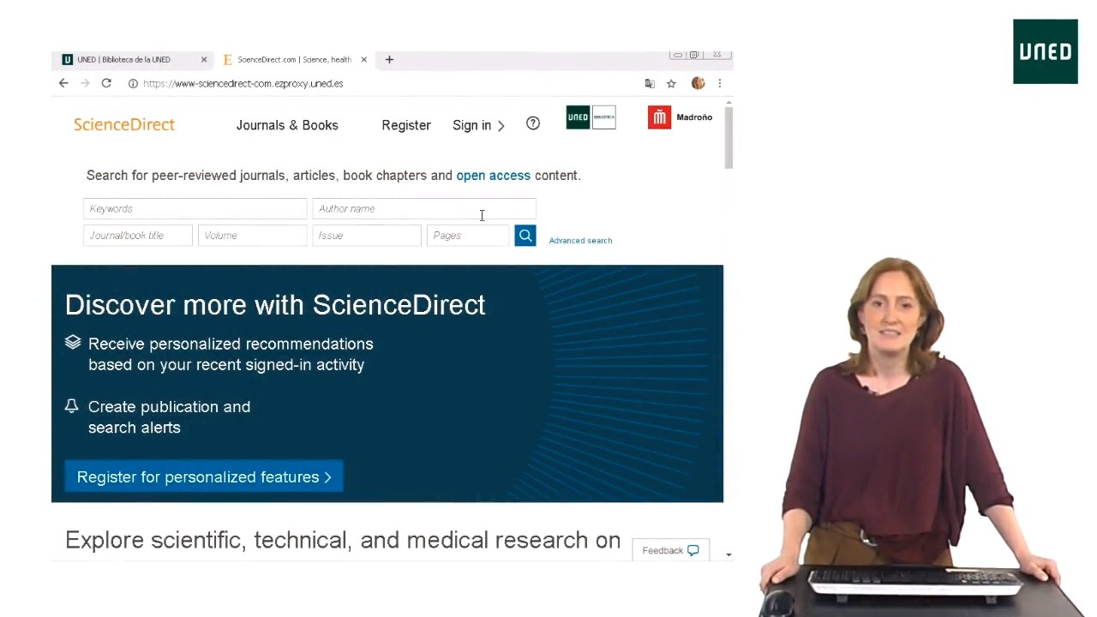Viewport: 1097px width, 617px height.
Task: Open the help question mark icon
Action: coord(532,124)
